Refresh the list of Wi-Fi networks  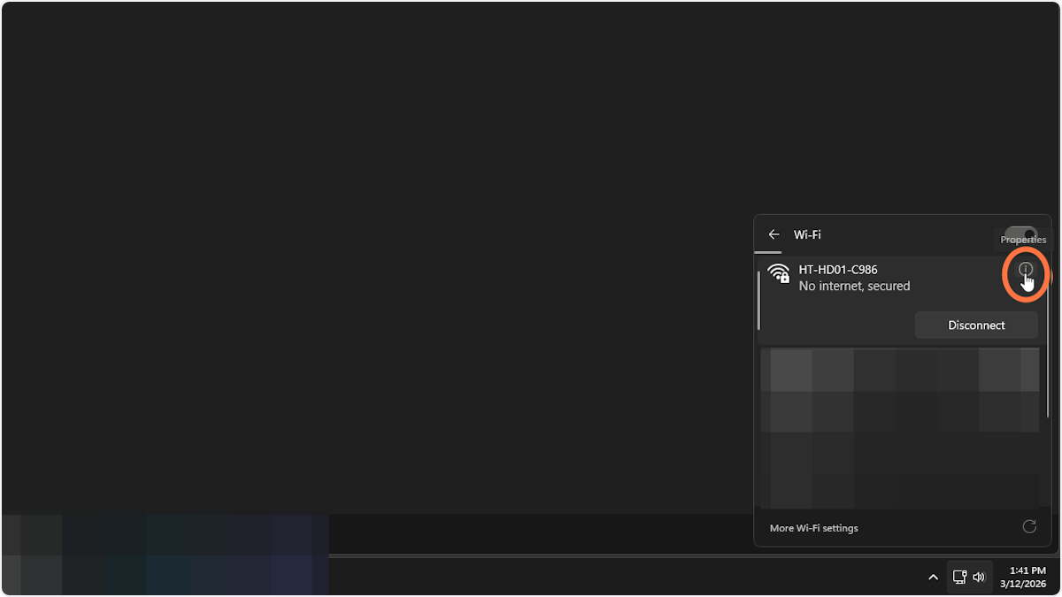pos(1029,527)
